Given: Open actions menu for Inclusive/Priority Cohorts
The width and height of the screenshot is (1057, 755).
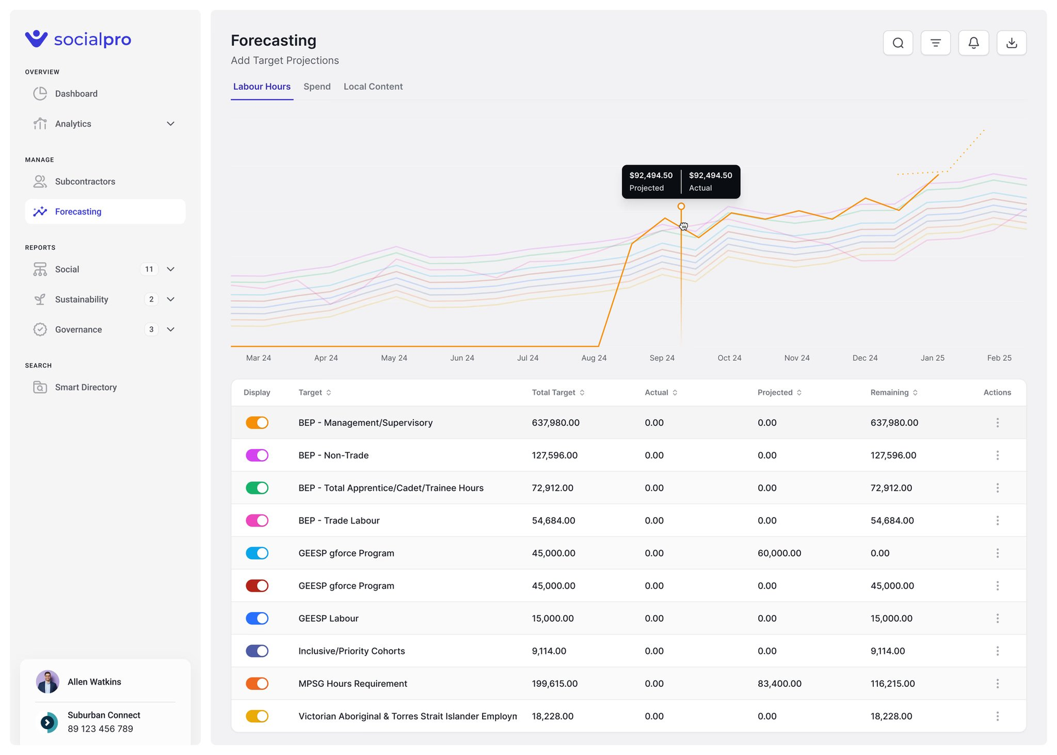Looking at the screenshot, I should (x=997, y=651).
